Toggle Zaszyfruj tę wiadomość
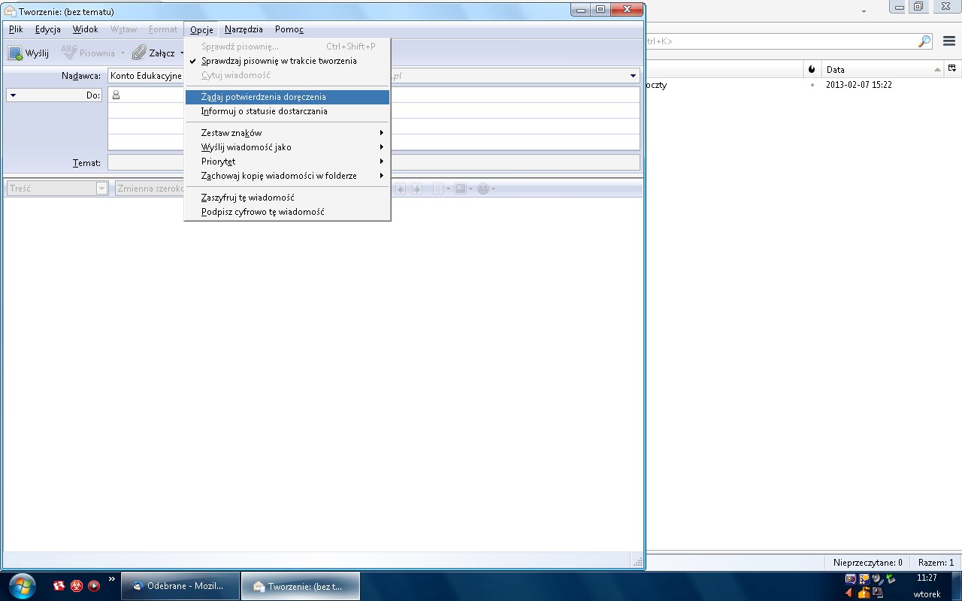 (287, 198)
